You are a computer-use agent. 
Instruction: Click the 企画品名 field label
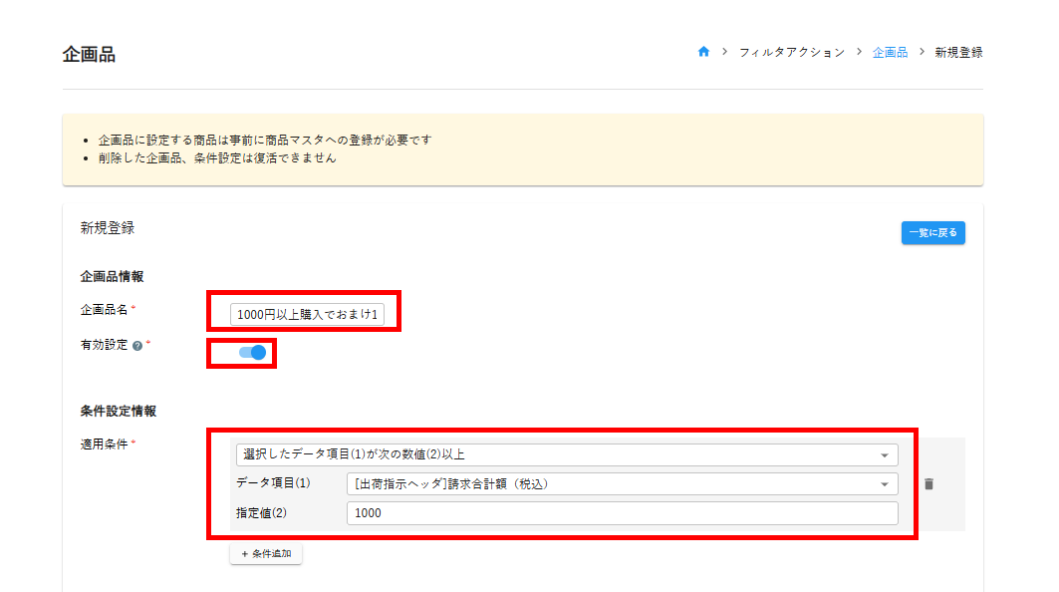104,310
